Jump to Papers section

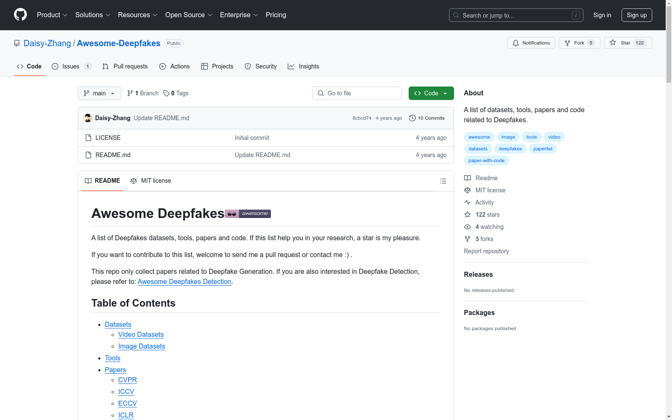point(115,370)
